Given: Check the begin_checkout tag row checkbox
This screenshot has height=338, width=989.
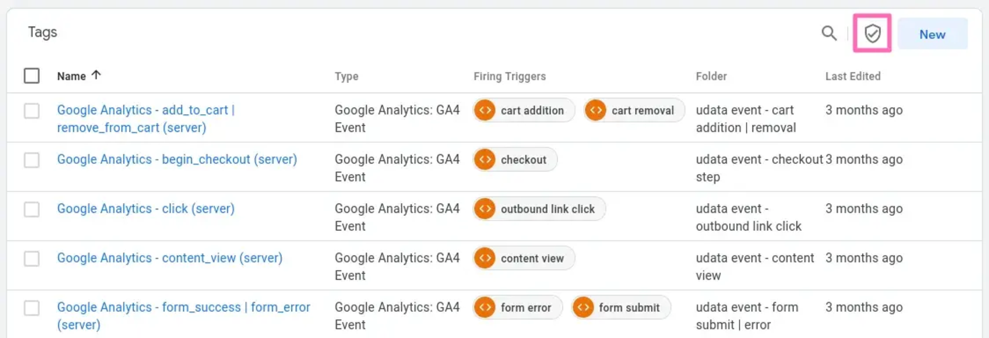Looking at the screenshot, I should (31, 160).
